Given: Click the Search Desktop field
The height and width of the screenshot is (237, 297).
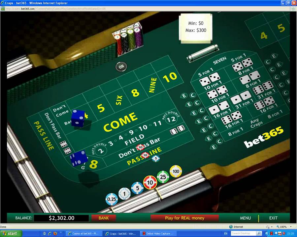Looking at the screenshot, I should 244,233.
